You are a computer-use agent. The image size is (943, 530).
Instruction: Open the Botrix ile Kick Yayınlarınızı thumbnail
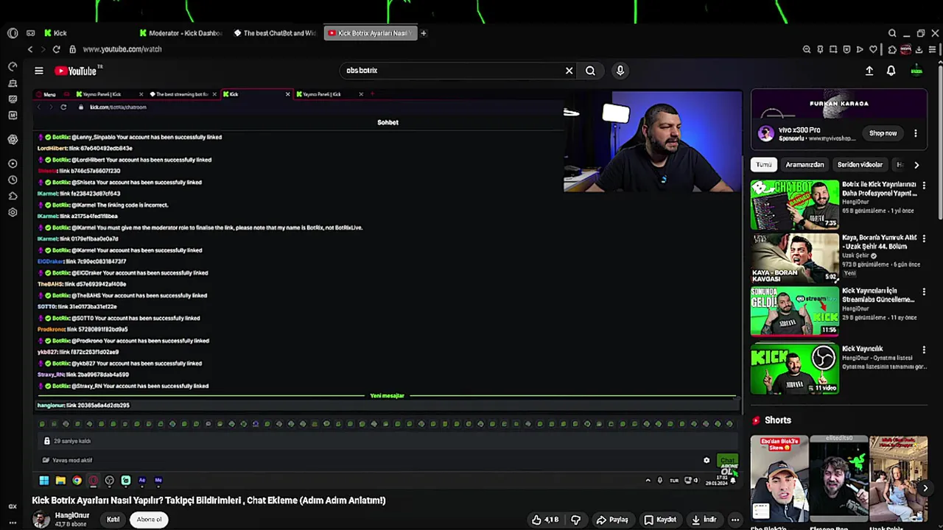pos(794,205)
